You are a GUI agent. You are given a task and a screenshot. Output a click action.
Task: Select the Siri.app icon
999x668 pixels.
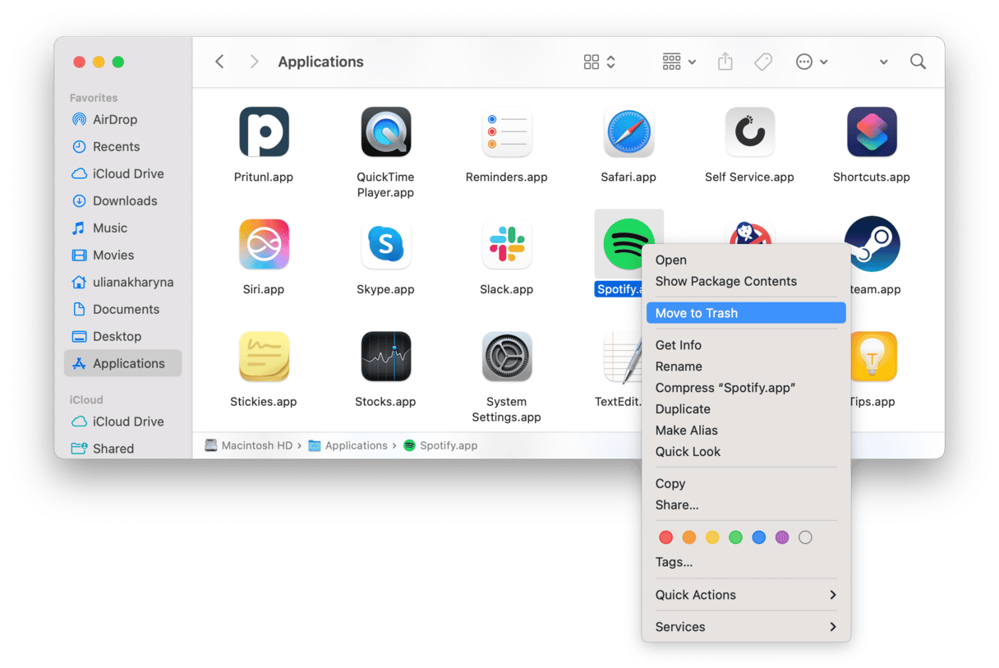264,244
